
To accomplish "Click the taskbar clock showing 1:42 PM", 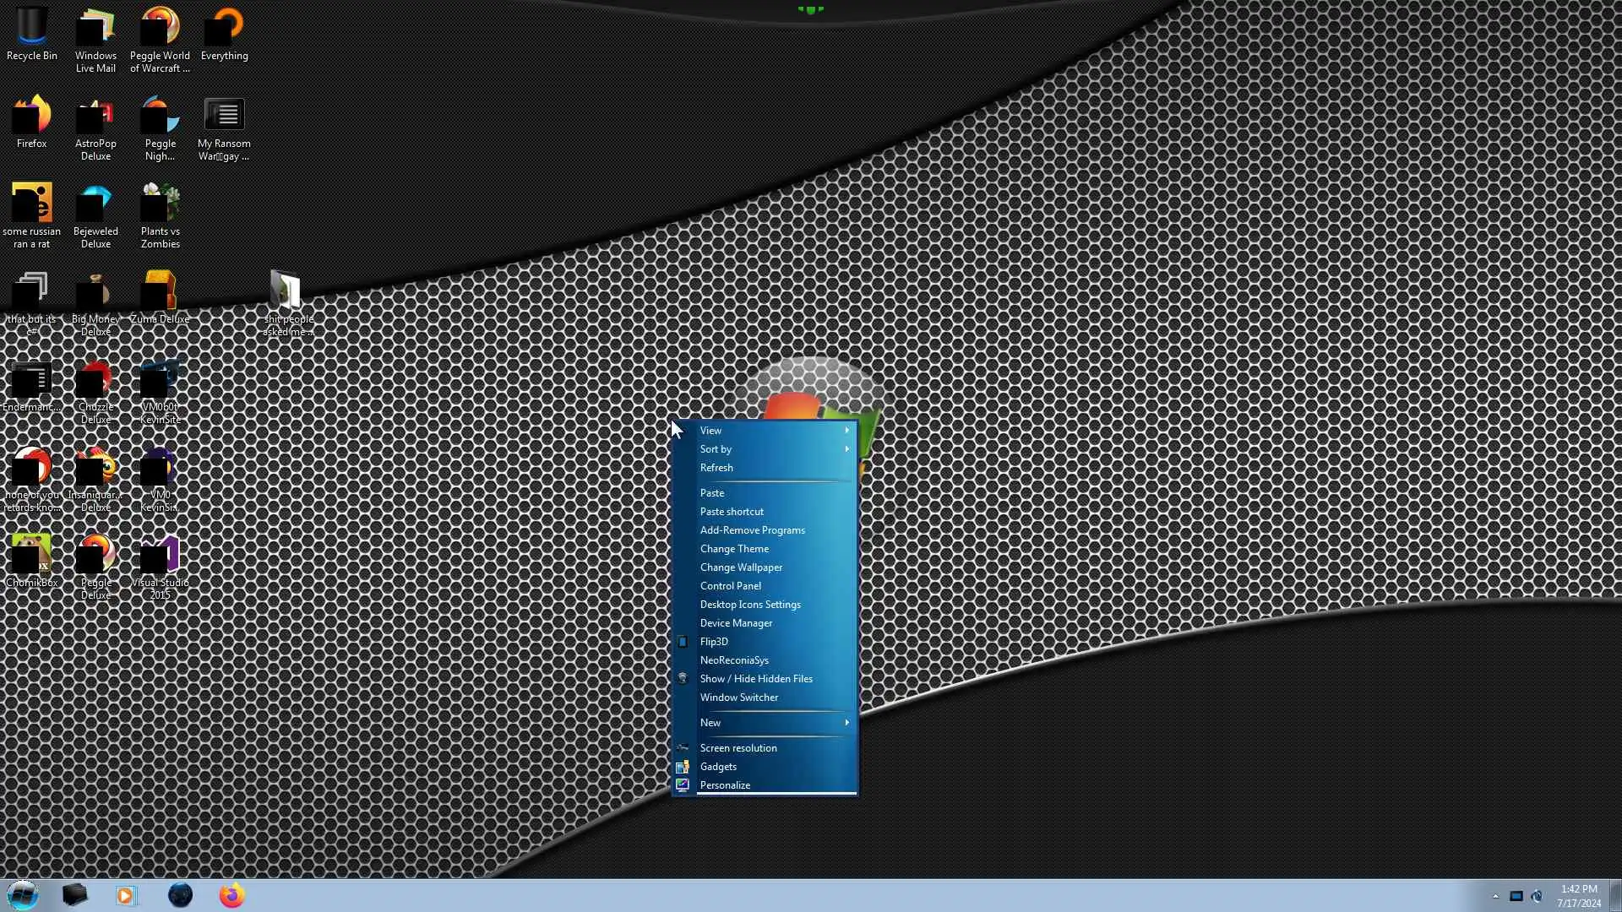I will pos(1578,895).
